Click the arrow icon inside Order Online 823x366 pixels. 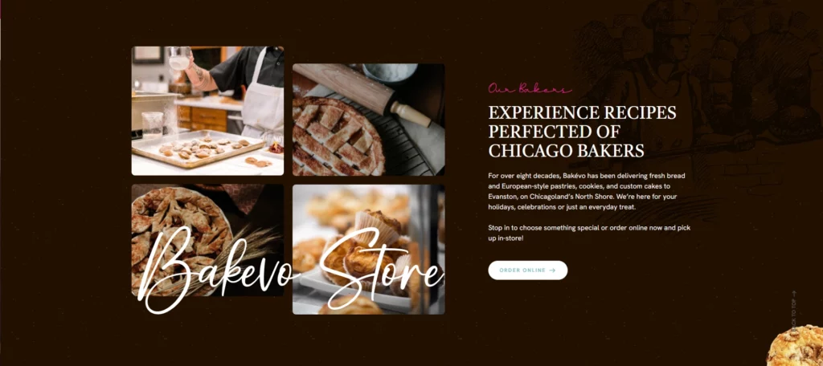point(551,270)
